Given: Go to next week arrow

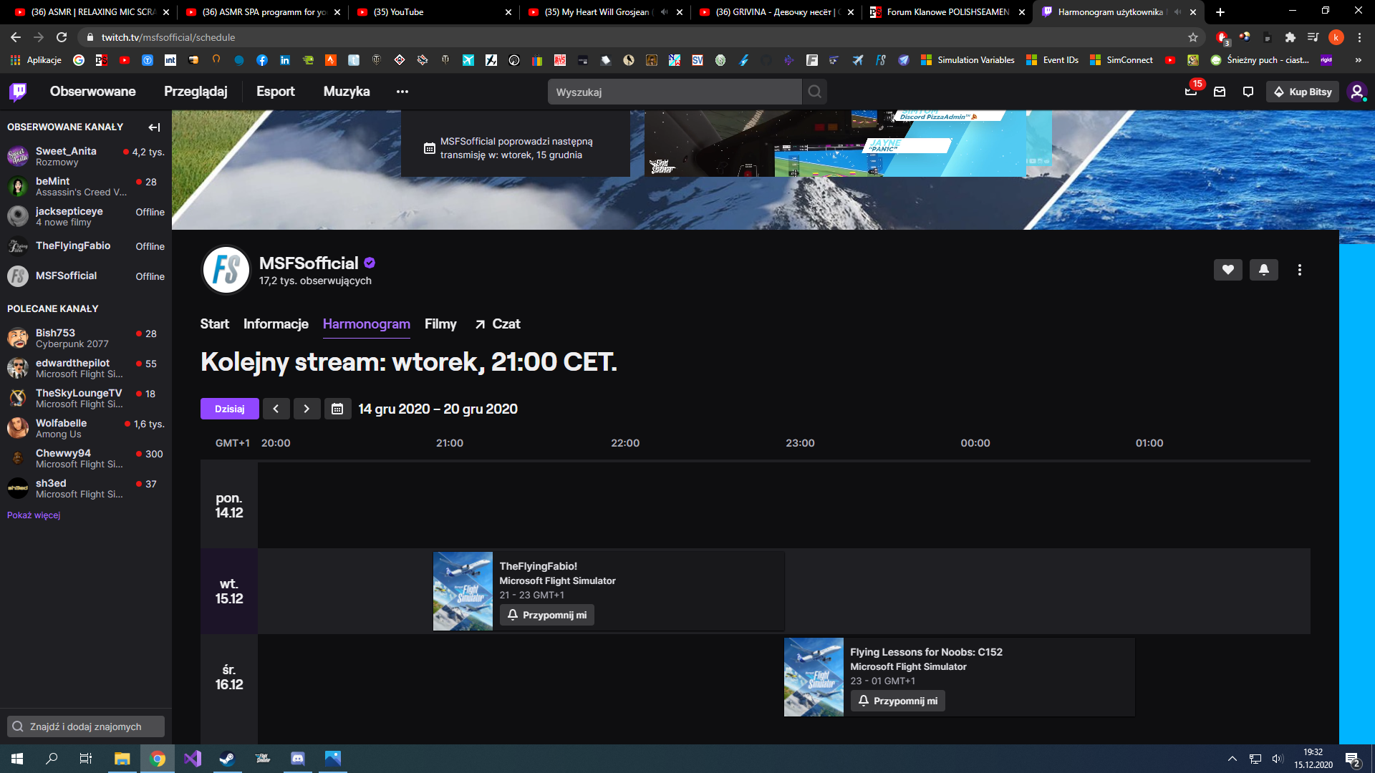Looking at the screenshot, I should click(x=307, y=409).
